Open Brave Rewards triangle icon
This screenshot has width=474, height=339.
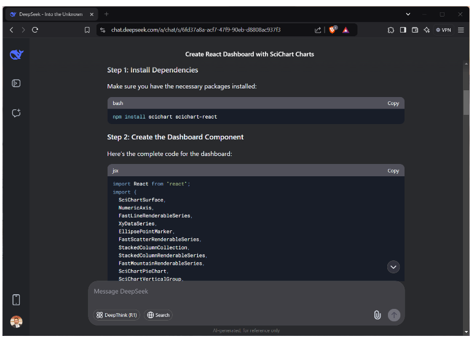pyautogui.click(x=346, y=30)
